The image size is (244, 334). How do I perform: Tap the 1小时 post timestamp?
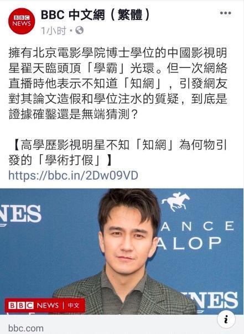(x=54, y=30)
